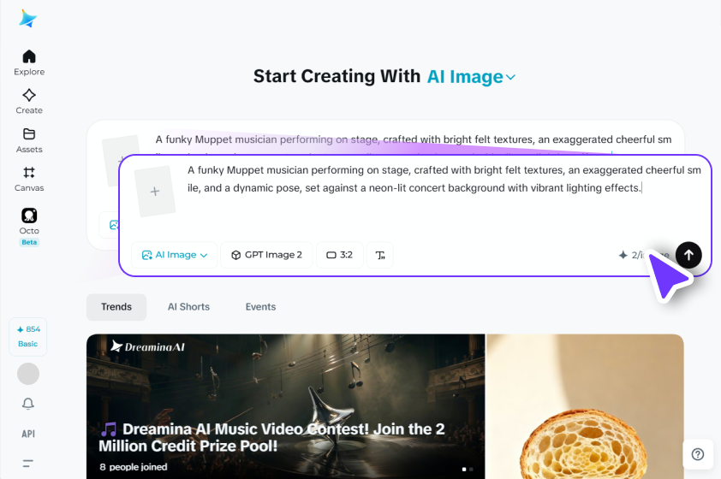Viewport: 721px width, 479px height.
Task: Expand the sidebar menu lines icon
Action: 28,464
